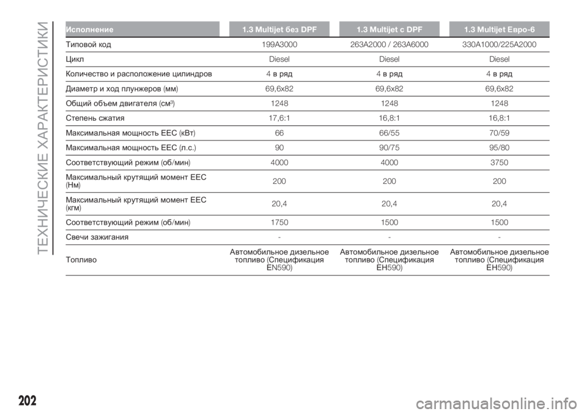Click the fuel specification under 'Евро-6' column
The image size is (587, 414).
coord(500,260)
